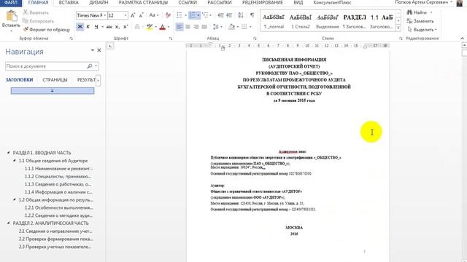
Task: Open the Paragraph (Абзац) dialog launcher
Action: point(255,39)
